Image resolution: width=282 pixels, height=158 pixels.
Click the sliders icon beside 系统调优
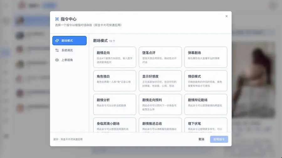[x=57, y=50]
